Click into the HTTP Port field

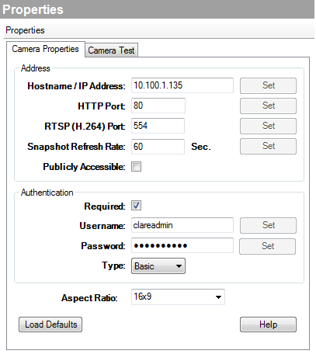point(158,106)
